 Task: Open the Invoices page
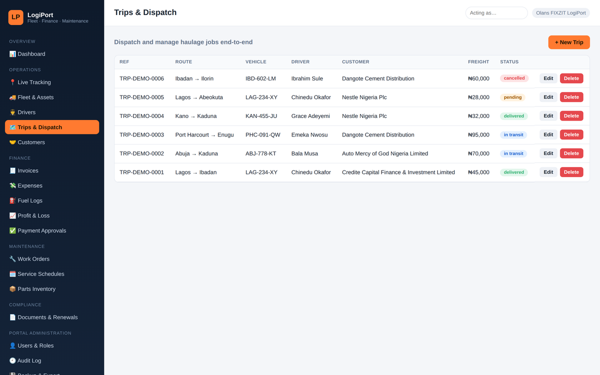[x=52, y=171]
